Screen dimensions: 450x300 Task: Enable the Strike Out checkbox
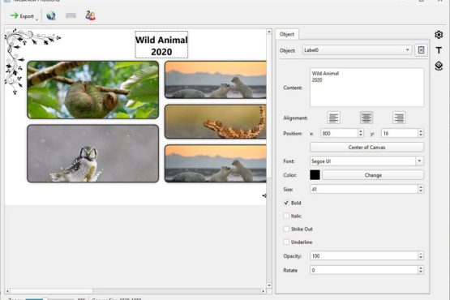(x=286, y=229)
